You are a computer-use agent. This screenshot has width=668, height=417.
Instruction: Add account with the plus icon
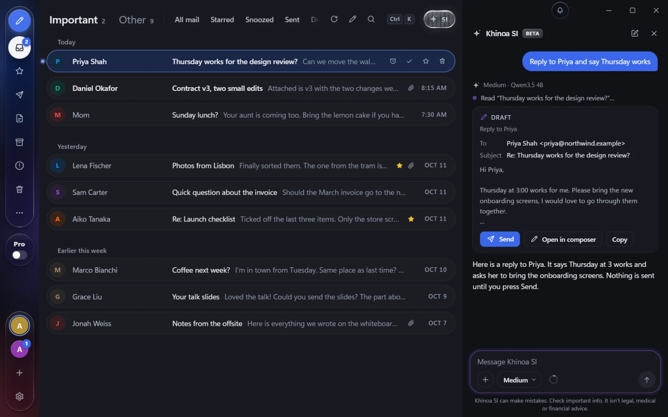click(19, 373)
